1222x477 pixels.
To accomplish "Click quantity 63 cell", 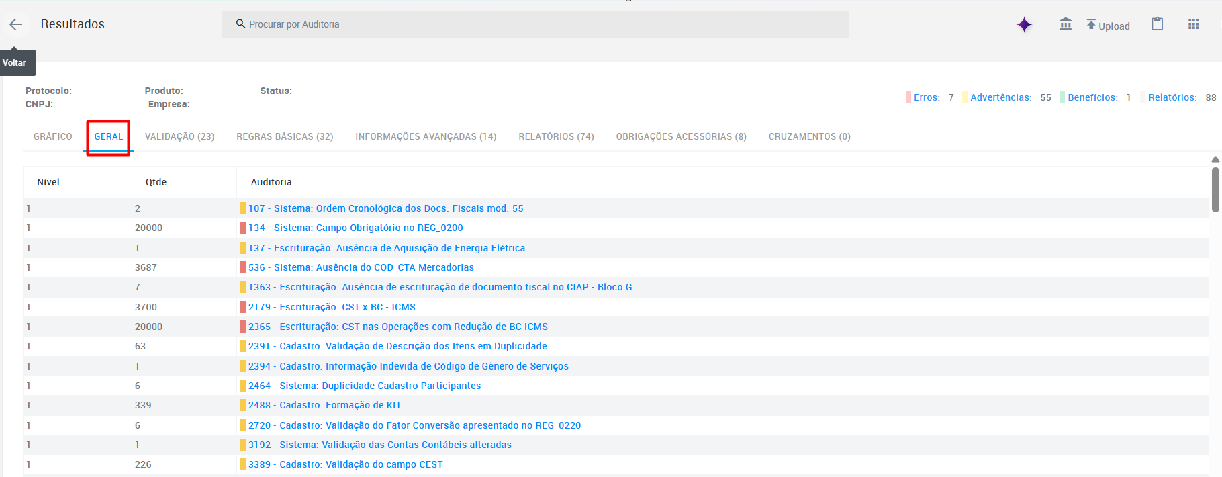I will click(140, 346).
